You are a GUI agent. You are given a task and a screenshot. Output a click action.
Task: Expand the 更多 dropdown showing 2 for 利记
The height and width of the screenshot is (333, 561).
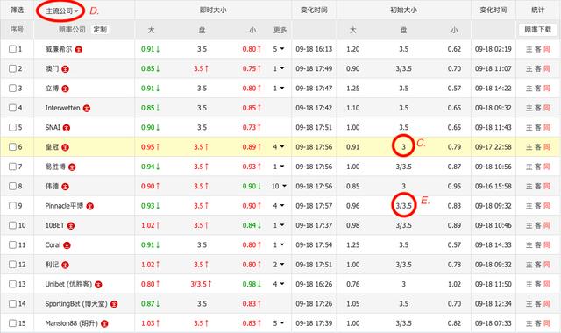click(x=279, y=265)
